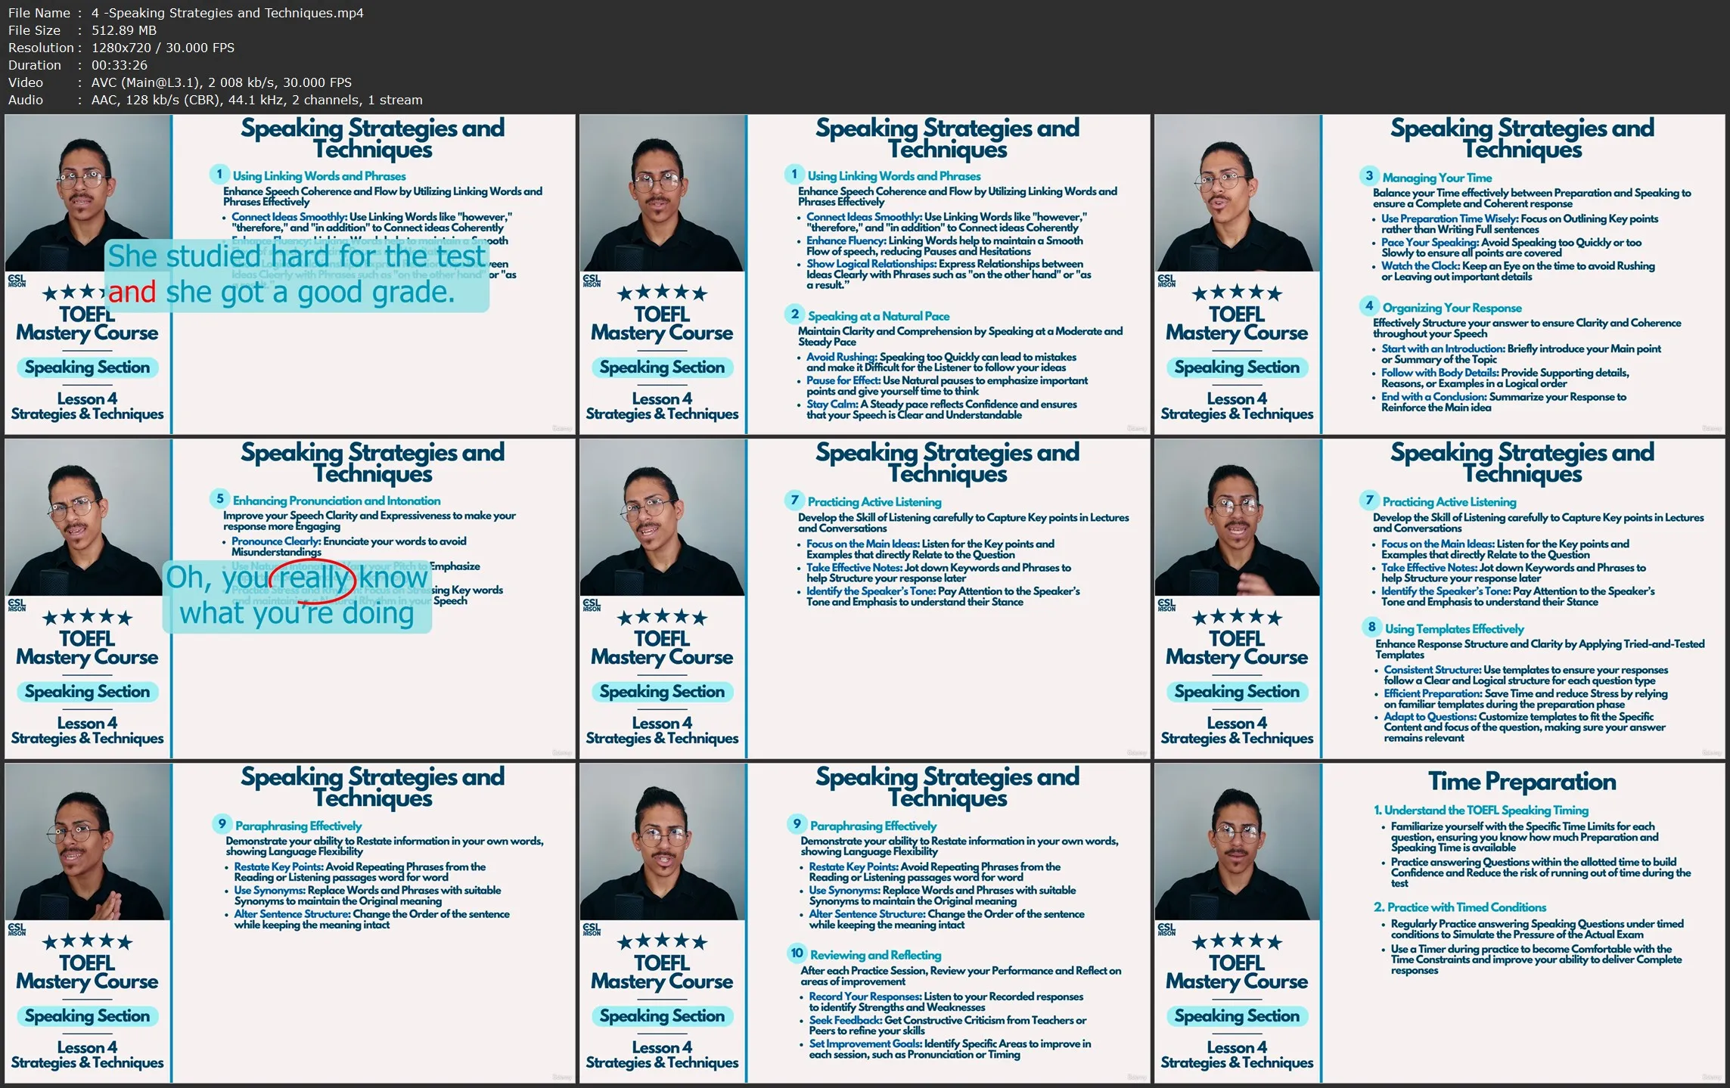1730x1088 pixels.
Task: Open the thumbnail showing 'Managing Your Time'
Action: pos(1440,274)
